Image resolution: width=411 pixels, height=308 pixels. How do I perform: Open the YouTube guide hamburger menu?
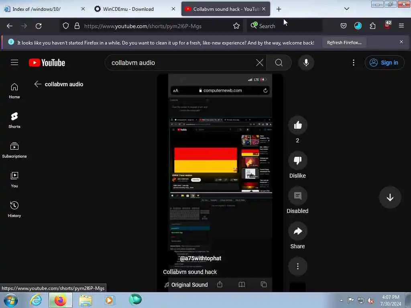[14, 63]
